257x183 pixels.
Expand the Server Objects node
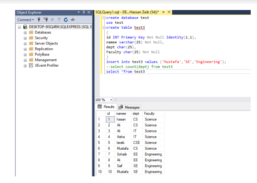click(x=25, y=44)
